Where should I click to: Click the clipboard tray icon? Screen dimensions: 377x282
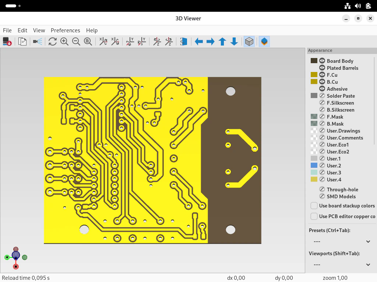[x=368, y=6]
